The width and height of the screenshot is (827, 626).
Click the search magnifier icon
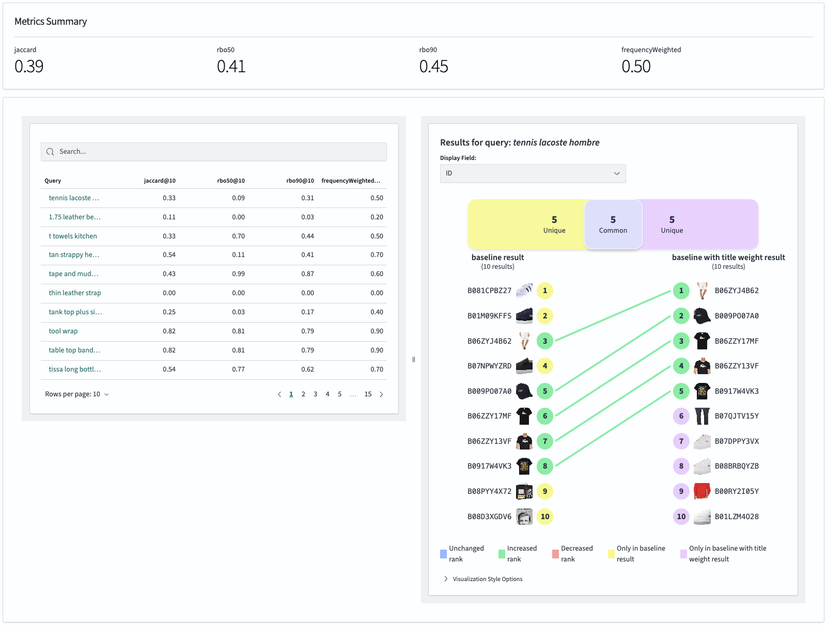coord(50,152)
